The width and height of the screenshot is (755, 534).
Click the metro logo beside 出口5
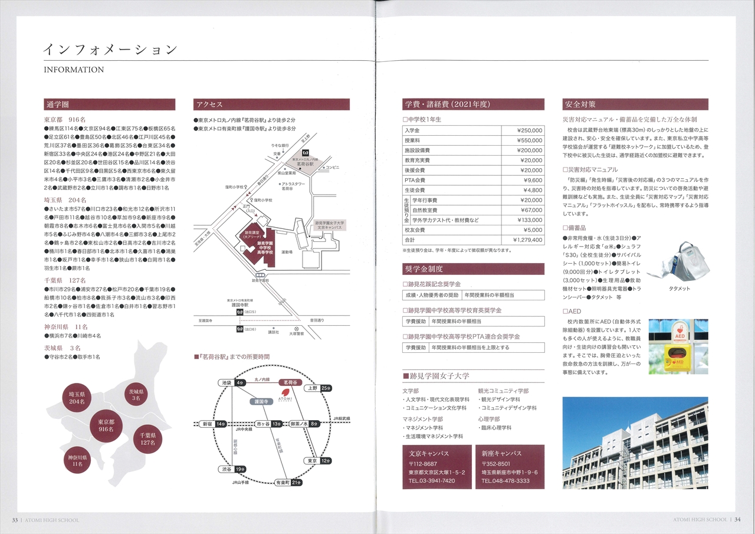click(239, 312)
